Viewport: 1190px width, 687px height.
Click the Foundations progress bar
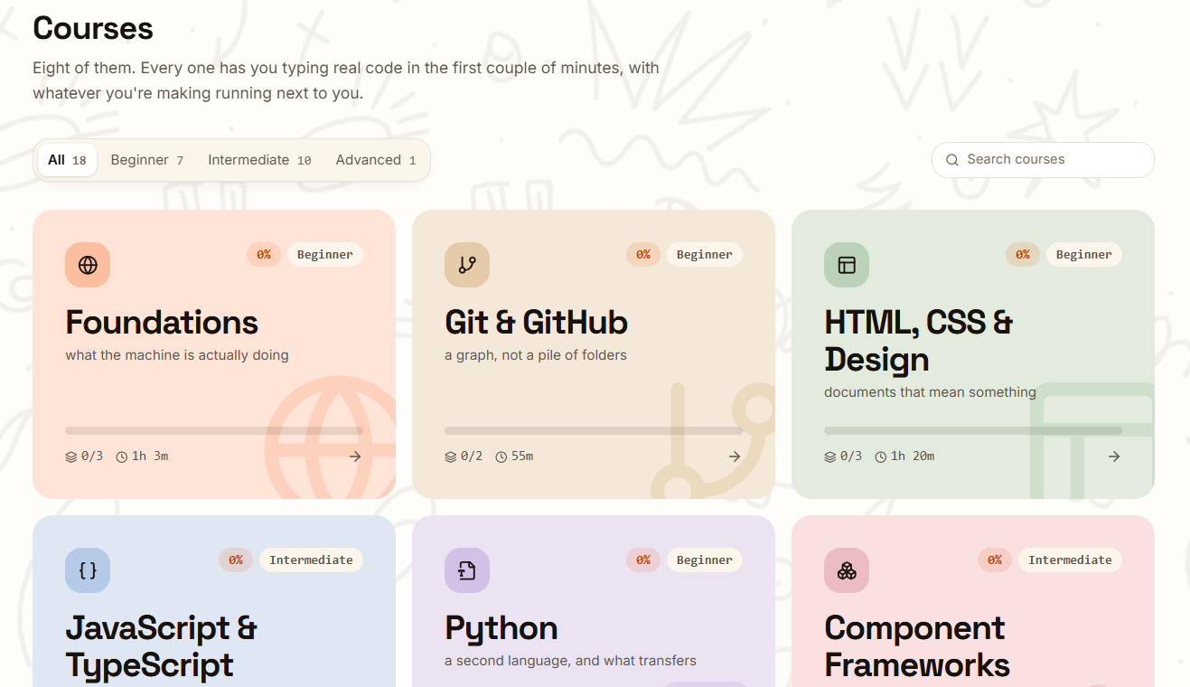(214, 431)
